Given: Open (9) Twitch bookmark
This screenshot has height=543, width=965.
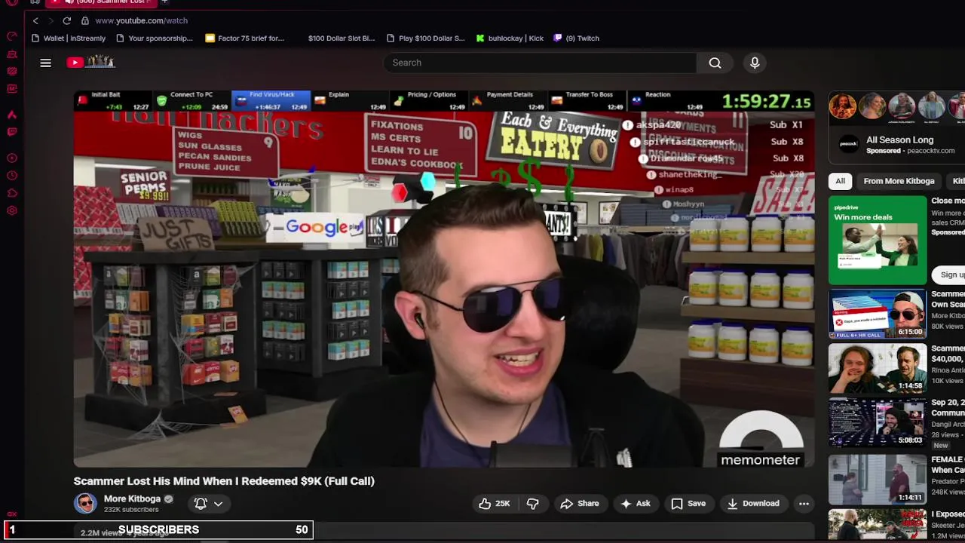Looking at the screenshot, I should click(577, 38).
